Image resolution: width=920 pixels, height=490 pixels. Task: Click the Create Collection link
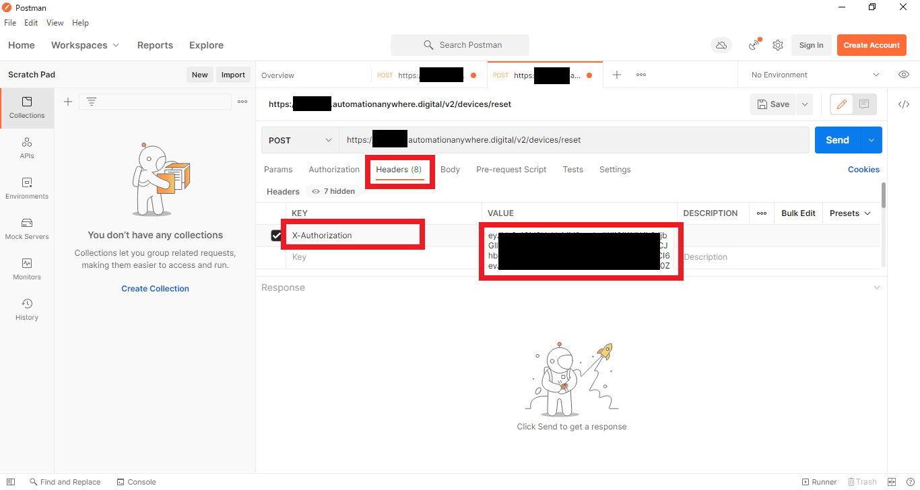pos(155,289)
